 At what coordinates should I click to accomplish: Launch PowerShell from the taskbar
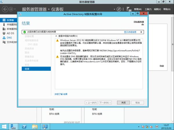(x=24, y=127)
